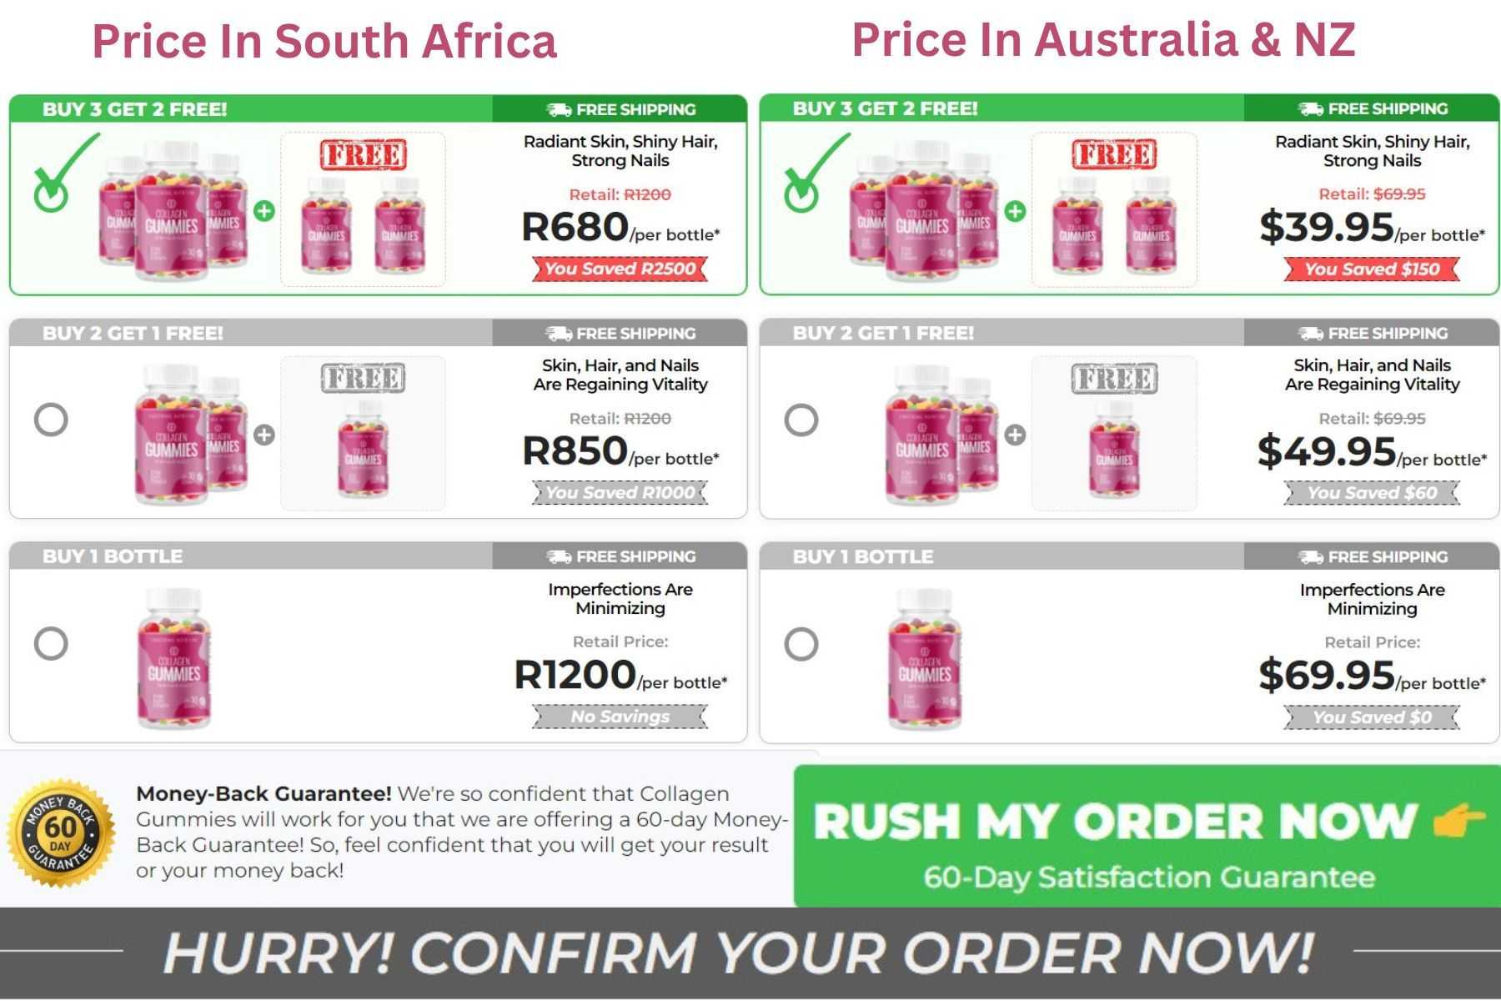Select South Africa's Buy 2 Get 1 Free radio button
Viewport: 1501px width, 1001px height.
click(51, 420)
